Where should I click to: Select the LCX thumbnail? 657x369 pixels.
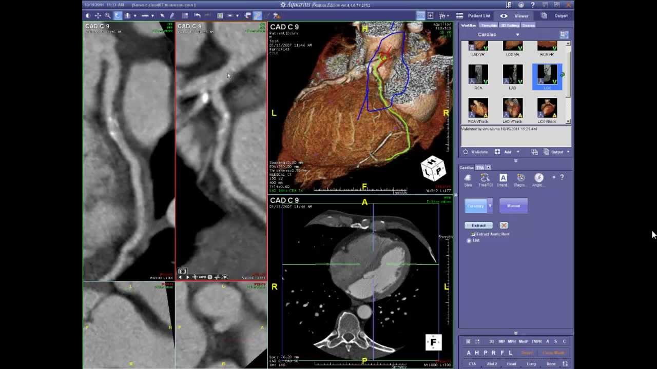tap(547, 77)
